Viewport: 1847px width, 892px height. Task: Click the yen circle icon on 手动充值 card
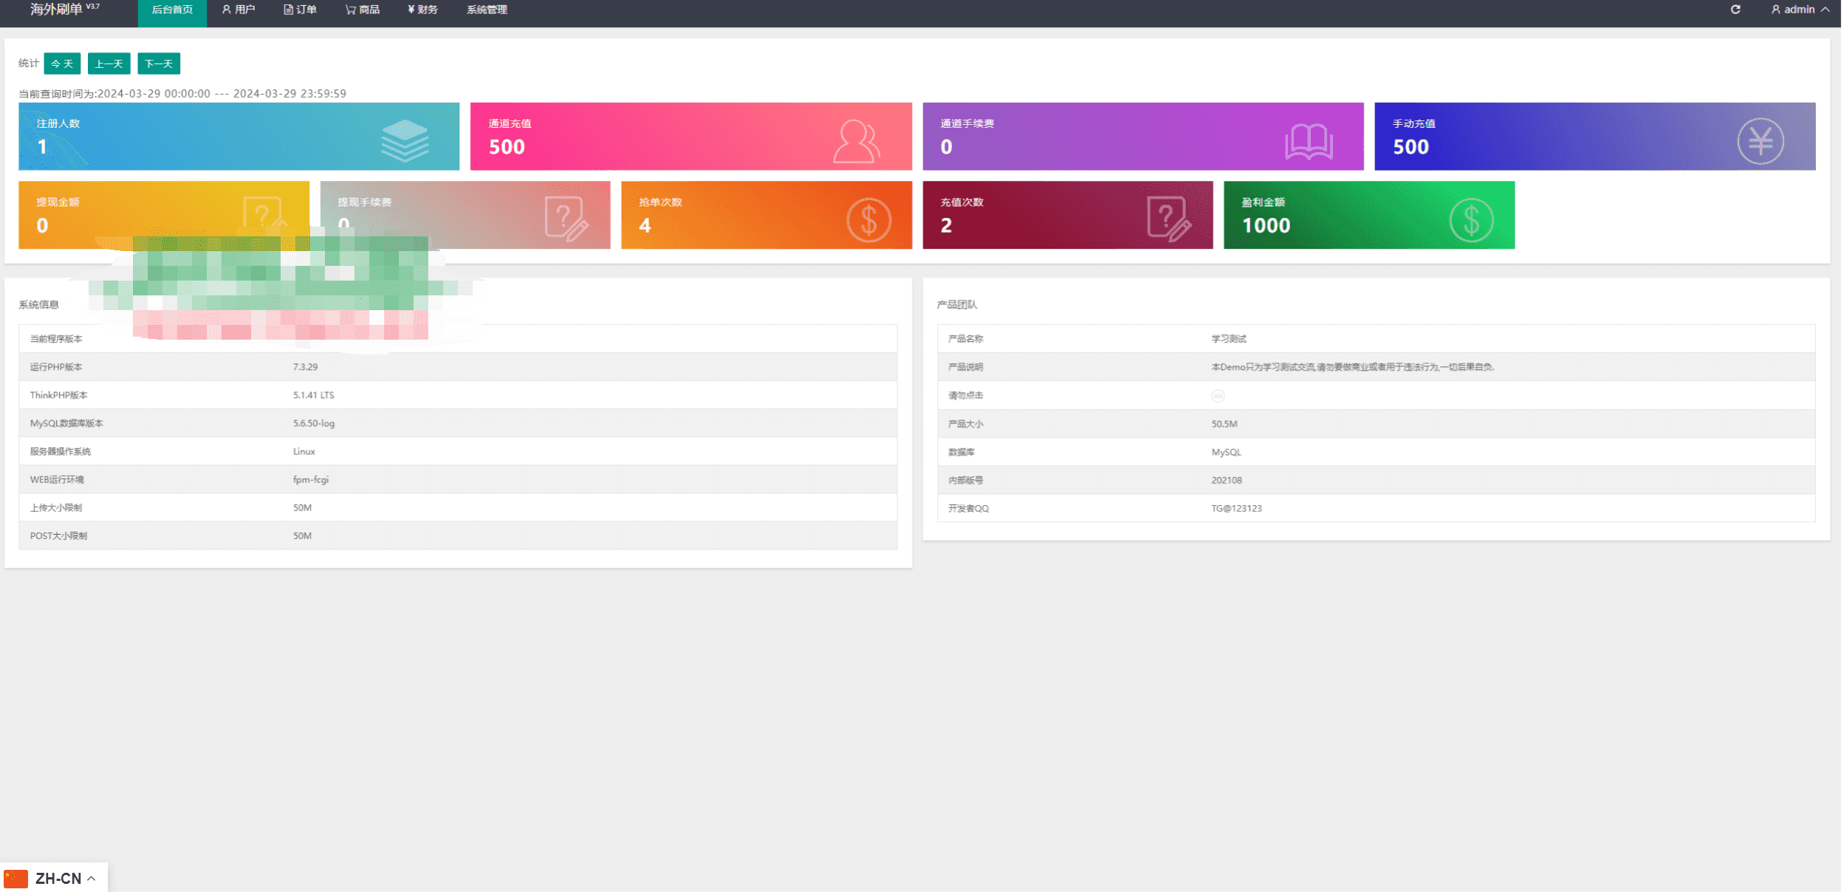(1760, 141)
